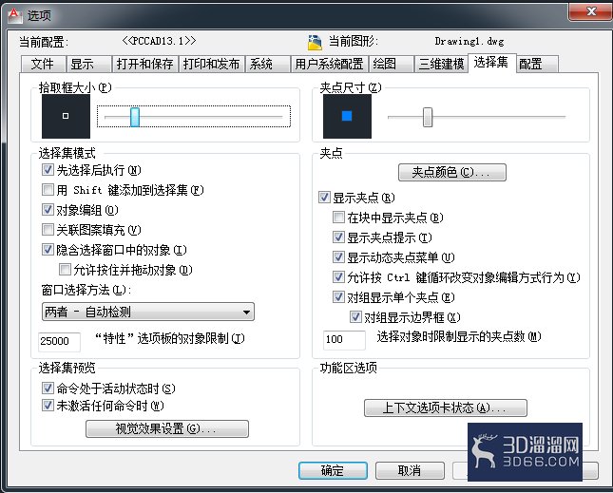Toggle 对组显示边界框 checkbox

(355, 317)
